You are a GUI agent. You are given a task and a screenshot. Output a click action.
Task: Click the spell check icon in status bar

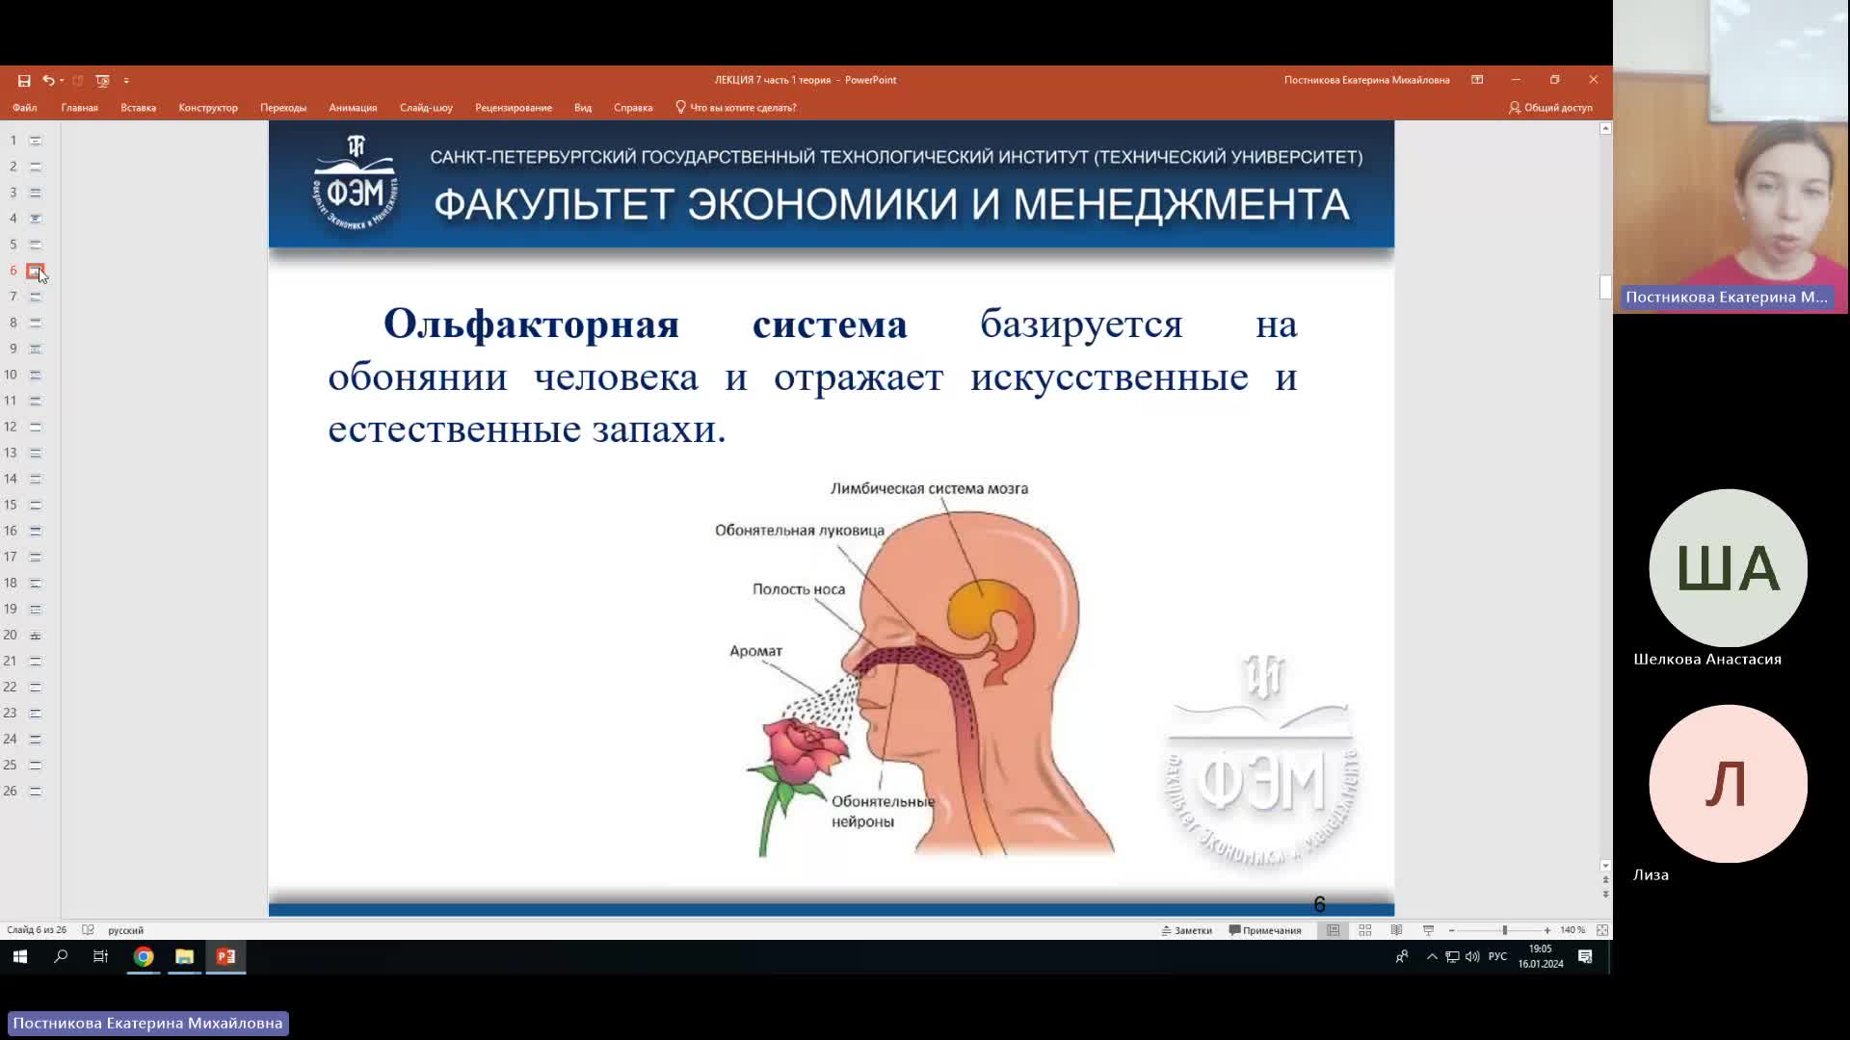[88, 930]
